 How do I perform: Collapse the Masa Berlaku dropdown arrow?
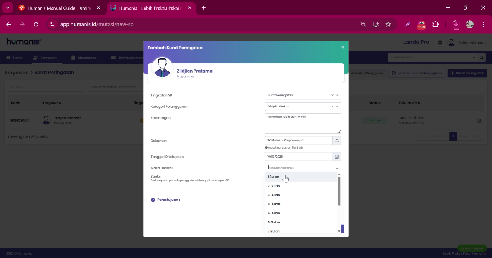point(337,168)
